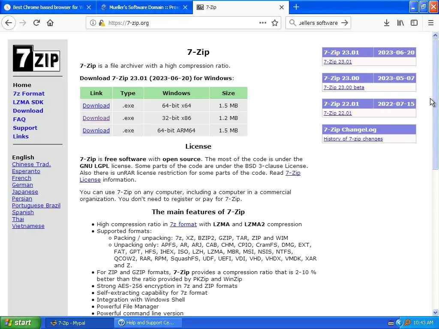Click in the search box
The image size is (439, 329).
(318, 23)
